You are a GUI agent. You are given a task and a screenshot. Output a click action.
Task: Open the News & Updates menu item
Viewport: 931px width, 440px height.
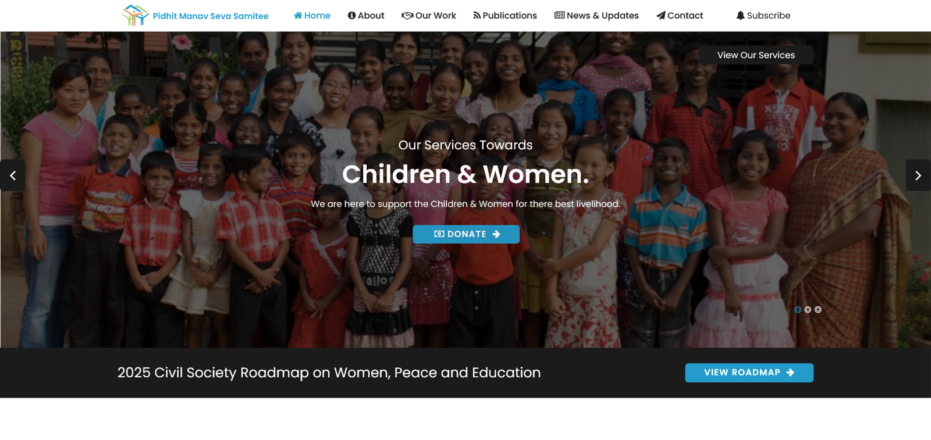click(x=596, y=16)
